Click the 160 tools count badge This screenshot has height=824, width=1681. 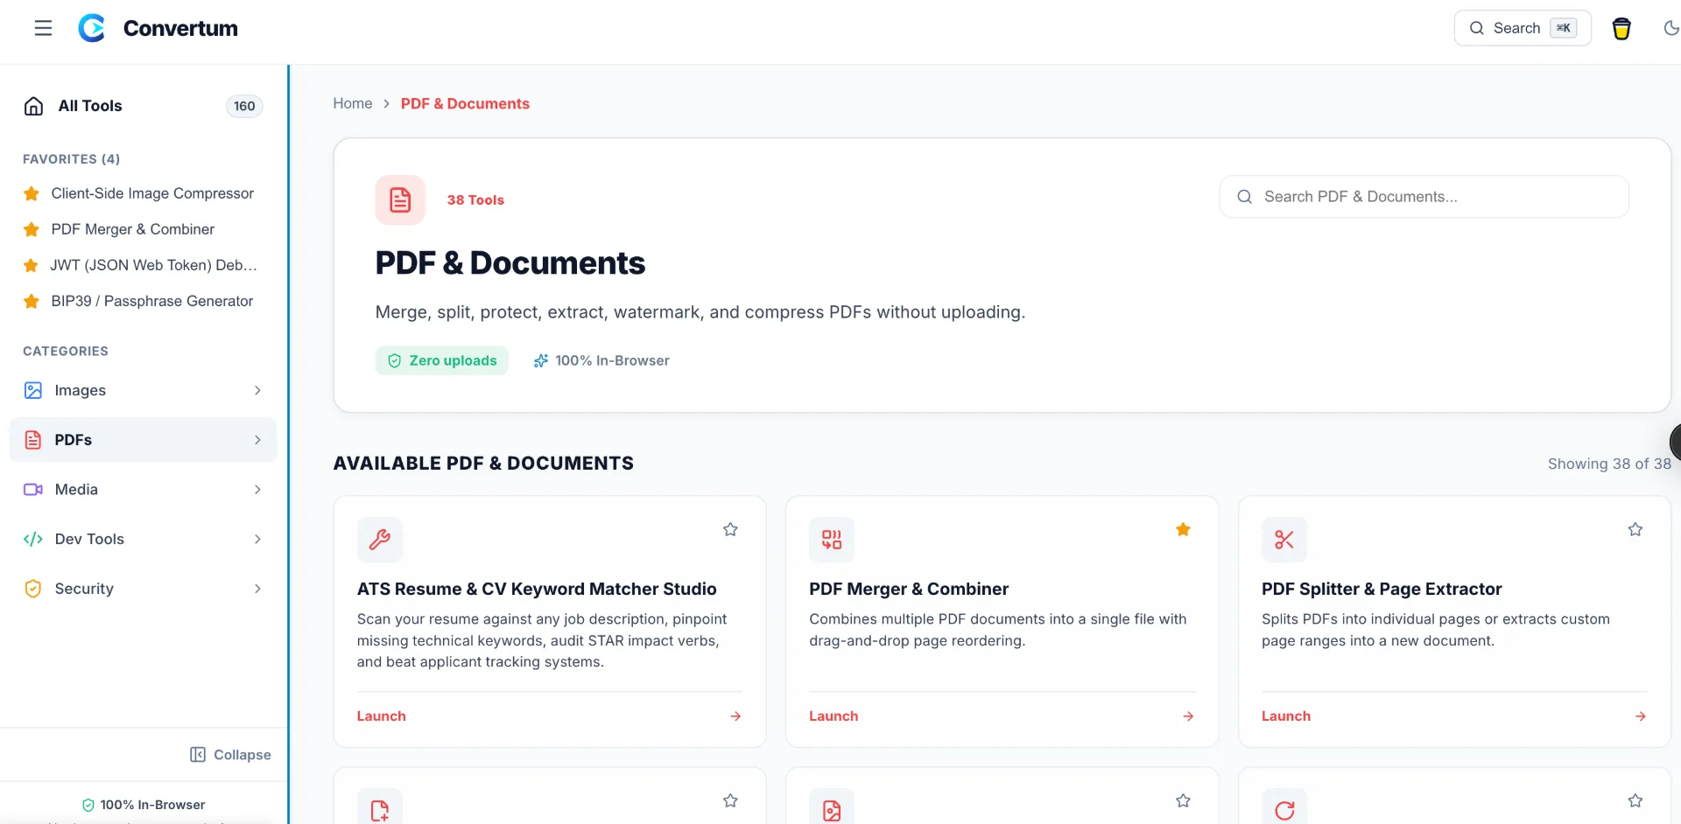244,106
